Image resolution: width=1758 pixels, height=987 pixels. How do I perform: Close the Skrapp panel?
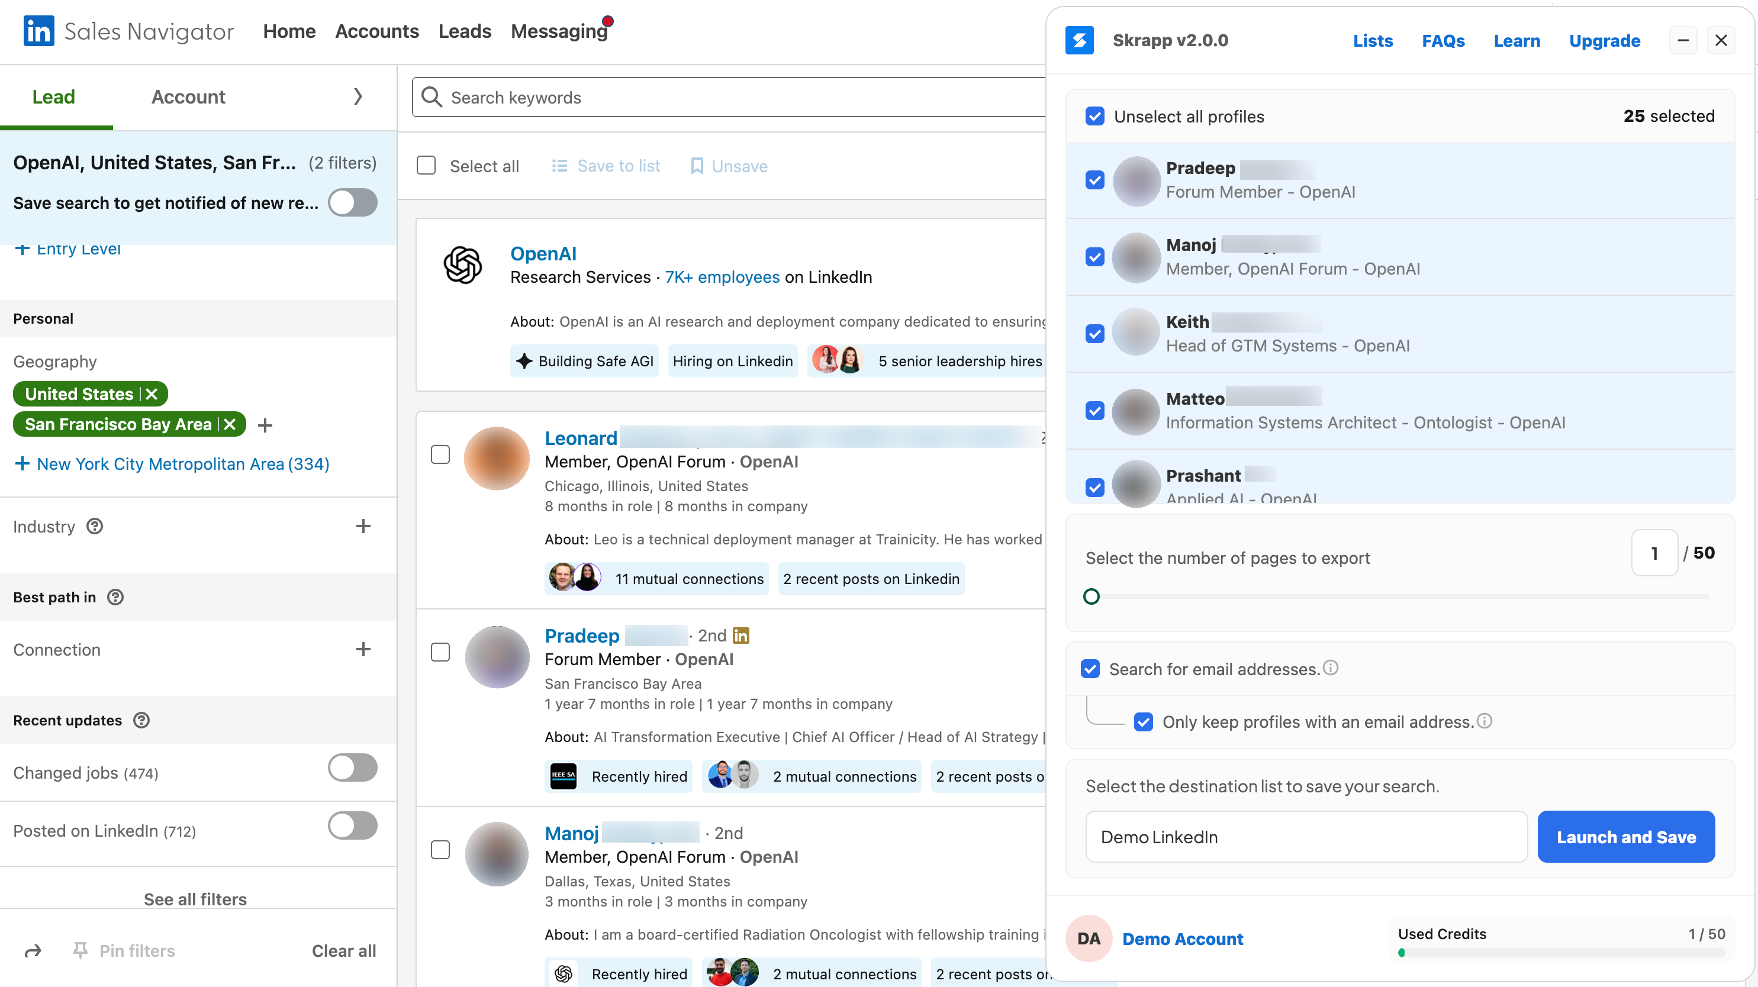point(1721,40)
